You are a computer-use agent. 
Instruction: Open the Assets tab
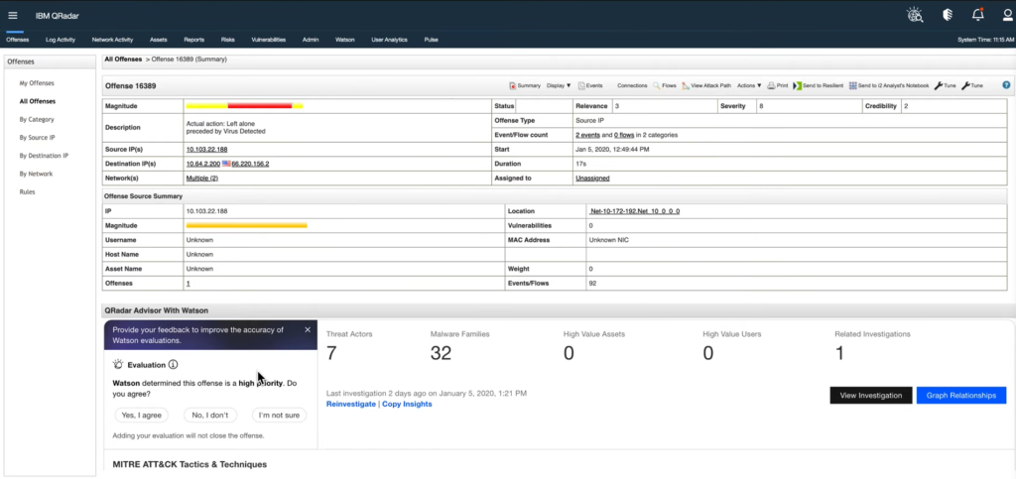pos(158,40)
